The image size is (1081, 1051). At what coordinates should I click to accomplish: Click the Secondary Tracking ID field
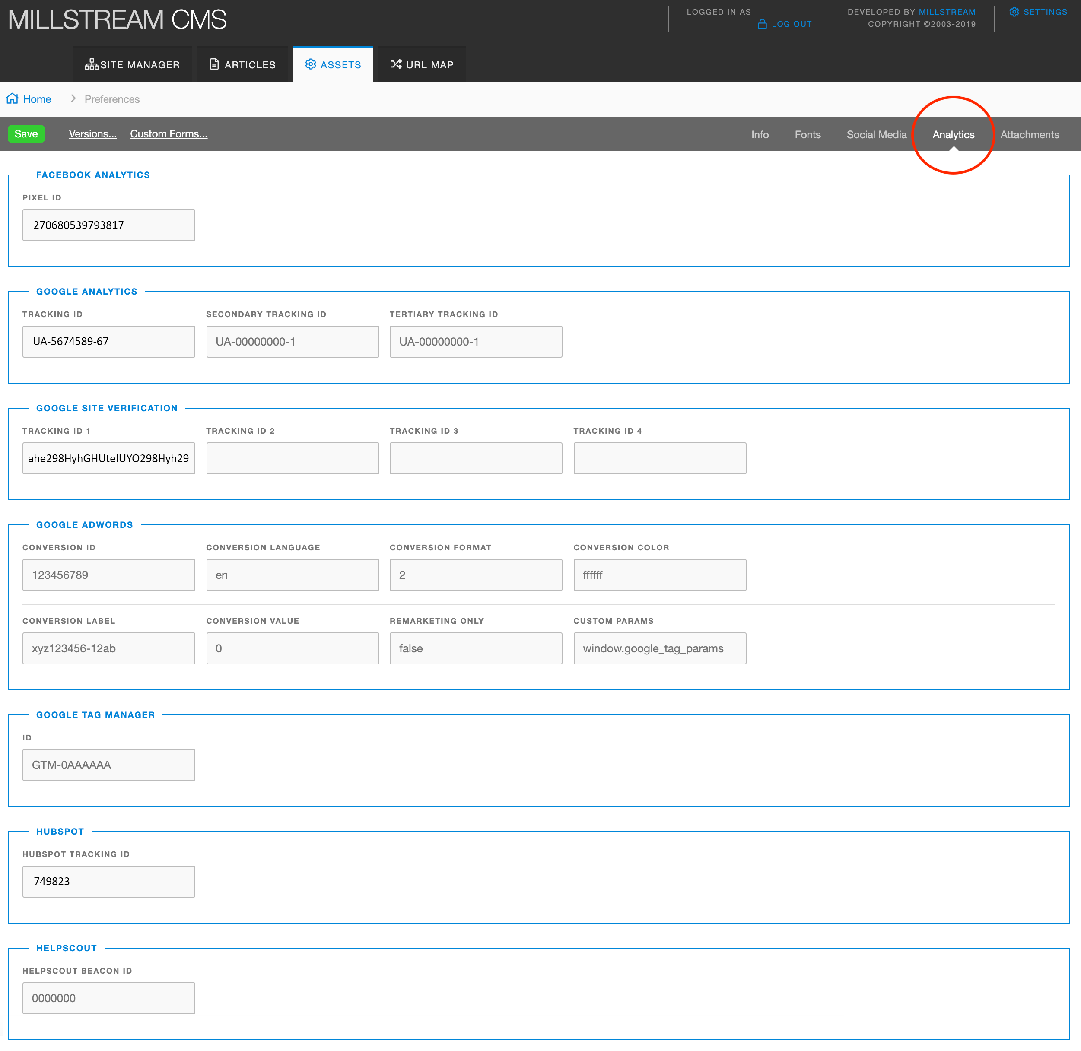click(293, 342)
